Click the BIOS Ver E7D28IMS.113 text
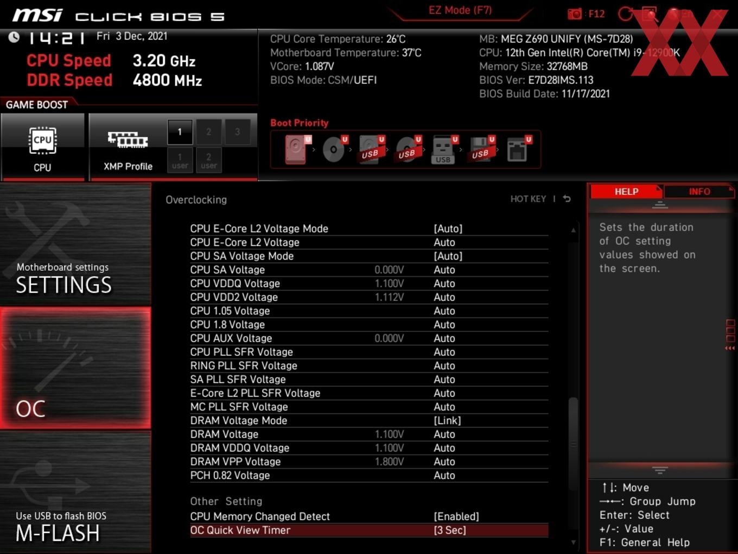This screenshot has width=738, height=554. [x=536, y=80]
